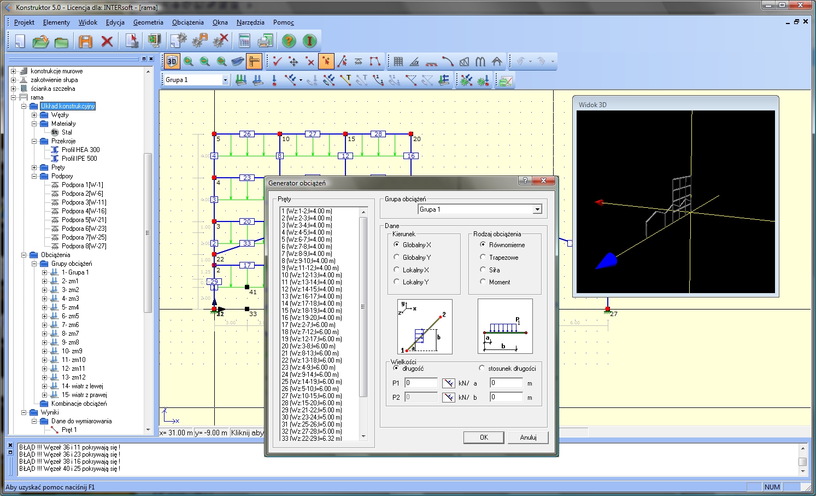Expand the 14- wiatr z lewej group
Image resolution: width=816 pixels, height=496 pixels.
coord(44,386)
